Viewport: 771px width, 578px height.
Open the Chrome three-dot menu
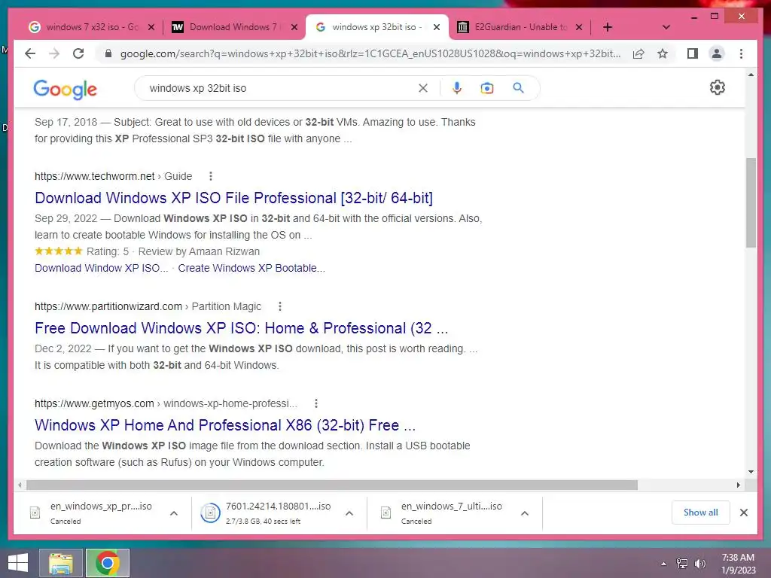click(x=741, y=53)
